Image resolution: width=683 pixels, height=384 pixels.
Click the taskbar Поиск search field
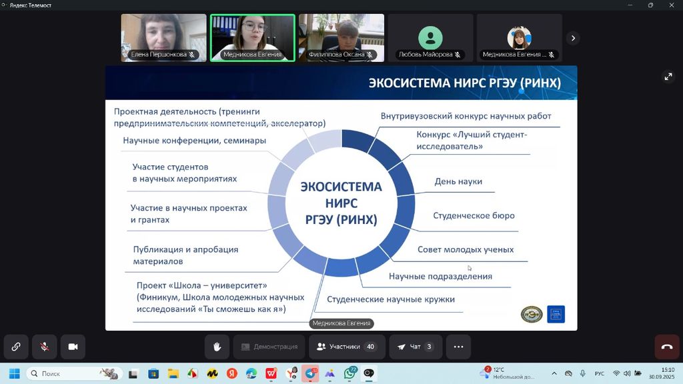click(x=67, y=374)
